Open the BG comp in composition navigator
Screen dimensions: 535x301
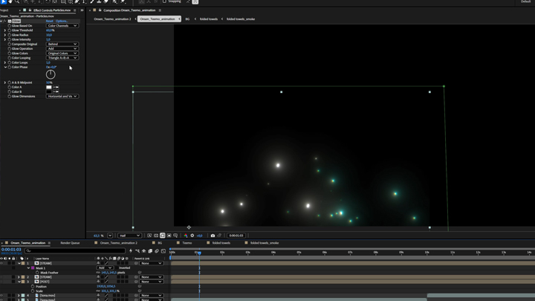click(x=187, y=19)
